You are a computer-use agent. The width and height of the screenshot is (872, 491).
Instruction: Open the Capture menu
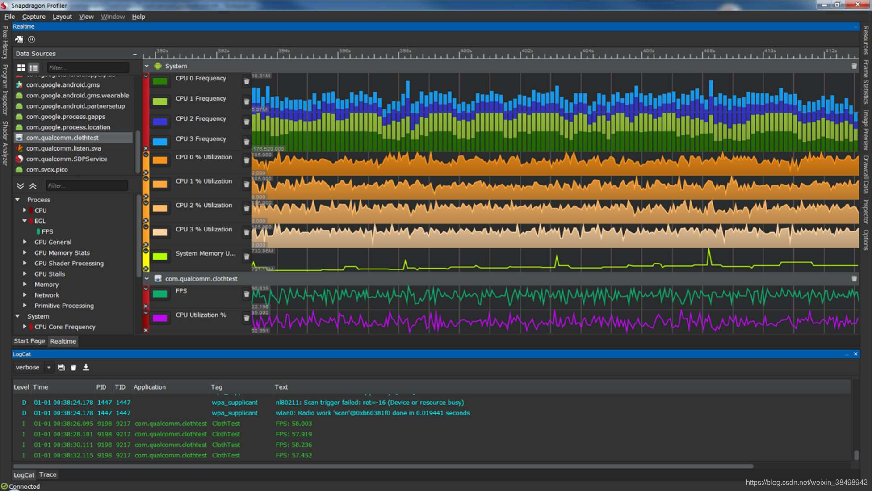point(34,17)
